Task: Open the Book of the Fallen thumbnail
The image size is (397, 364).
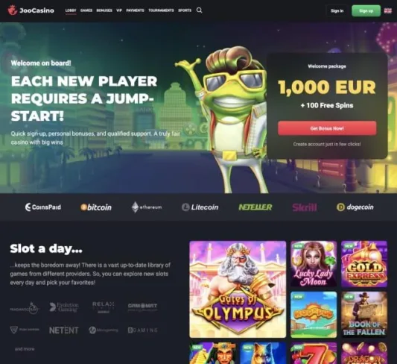Action: 364,315
